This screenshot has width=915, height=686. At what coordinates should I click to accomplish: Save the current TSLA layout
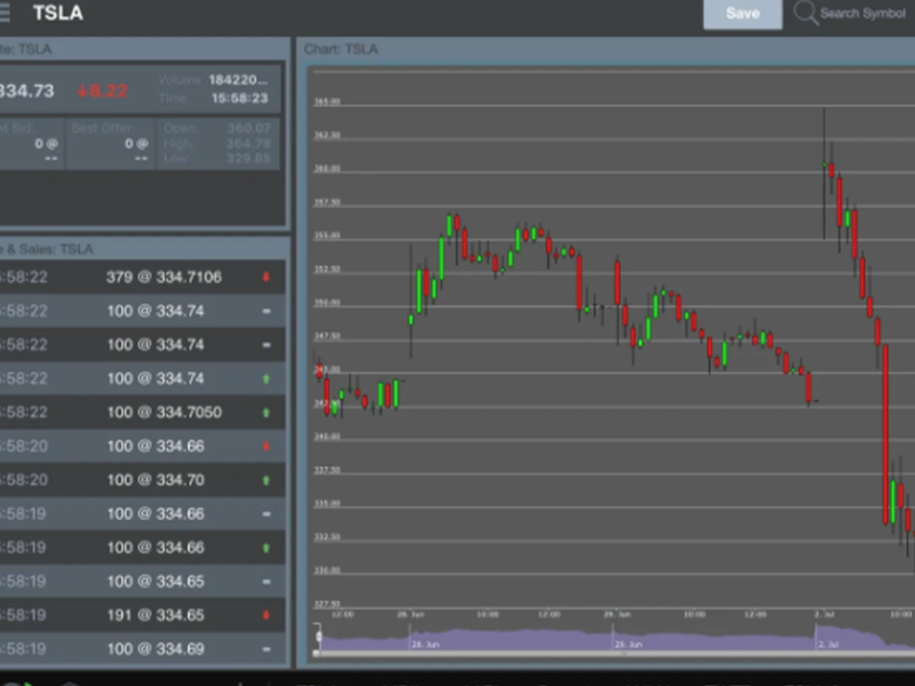(x=742, y=13)
